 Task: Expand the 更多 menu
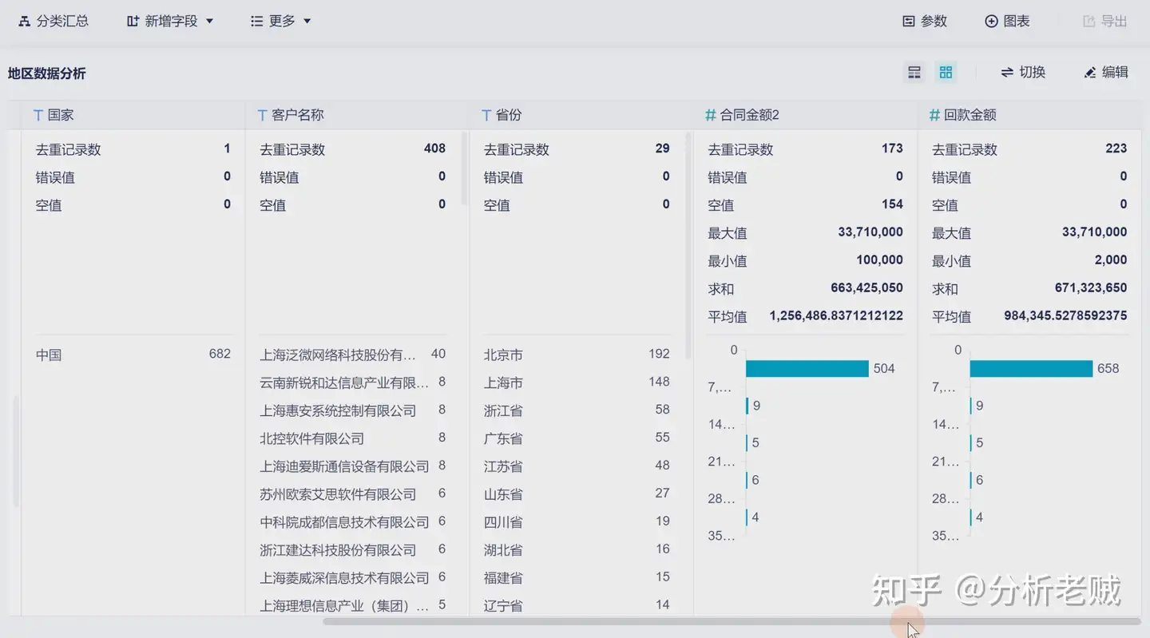[x=280, y=22]
